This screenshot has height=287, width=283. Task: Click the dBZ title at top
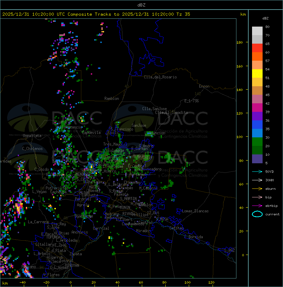(141, 5)
